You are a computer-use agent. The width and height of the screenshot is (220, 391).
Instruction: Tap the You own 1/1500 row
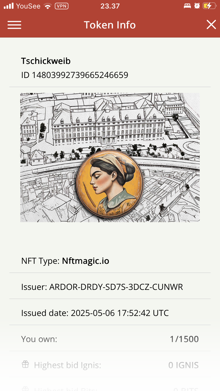tap(110, 339)
